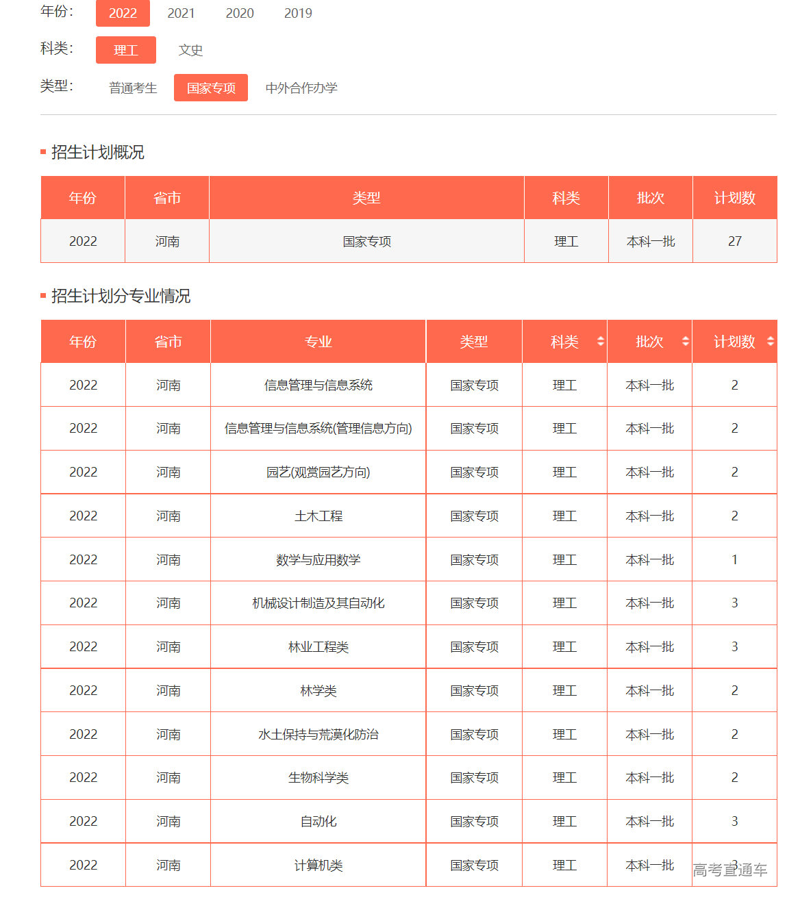
Task: Switch to year 2019
Action: pyautogui.click(x=297, y=13)
